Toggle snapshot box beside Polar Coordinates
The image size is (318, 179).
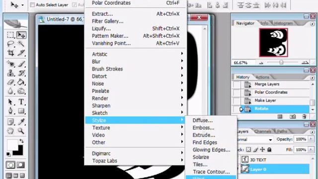(x=237, y=92)
